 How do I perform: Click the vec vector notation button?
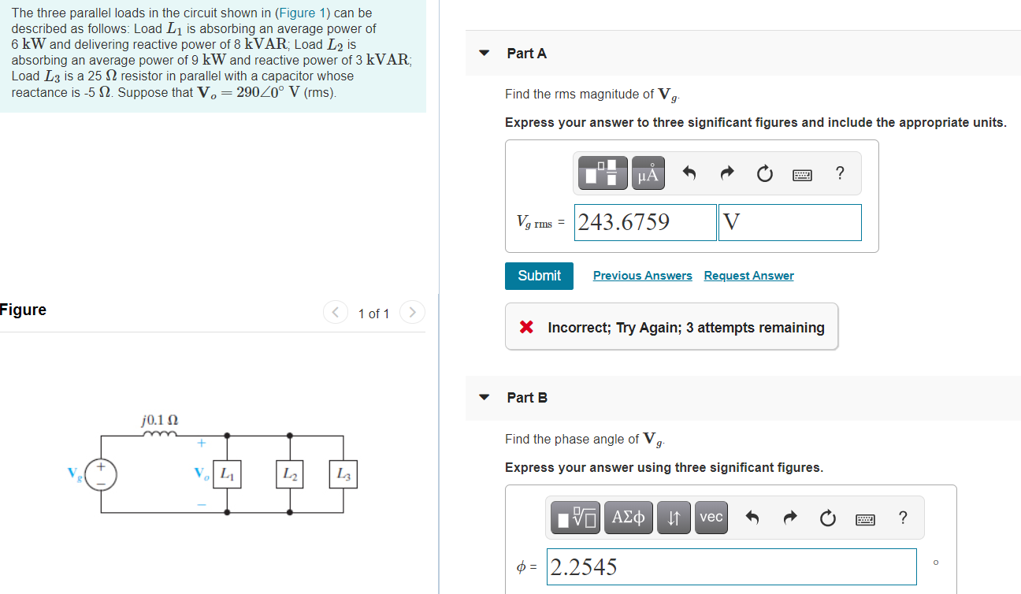(x=711, y=517)
